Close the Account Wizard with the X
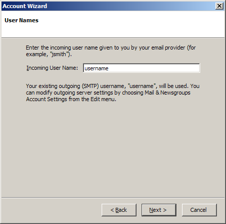Screen dimensions: 226x224 [x=219, y=6]
